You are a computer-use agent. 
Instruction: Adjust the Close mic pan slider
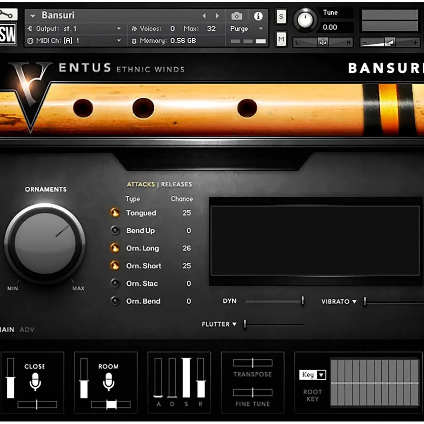37,405
